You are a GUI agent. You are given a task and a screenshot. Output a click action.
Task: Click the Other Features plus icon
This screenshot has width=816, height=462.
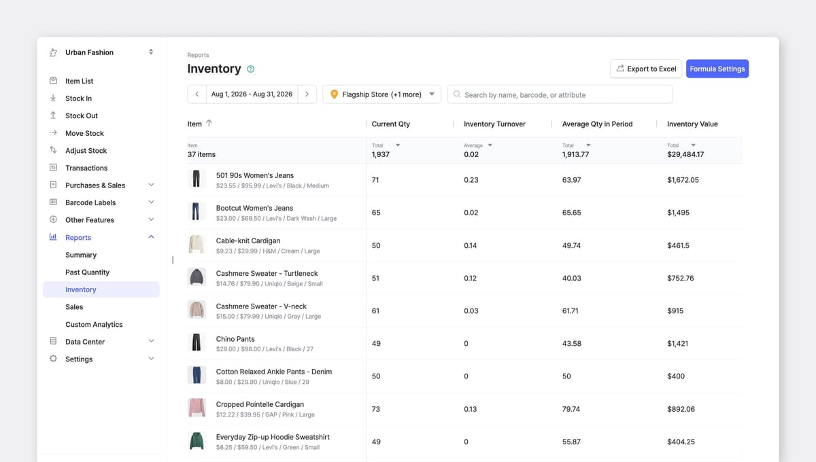pyautogui.click(x=53, y=219)
